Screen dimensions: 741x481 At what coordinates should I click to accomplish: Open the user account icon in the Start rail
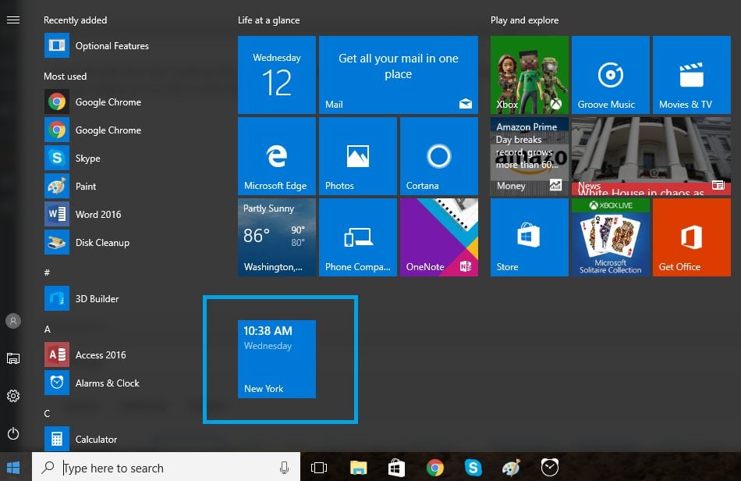pos(13,321)
